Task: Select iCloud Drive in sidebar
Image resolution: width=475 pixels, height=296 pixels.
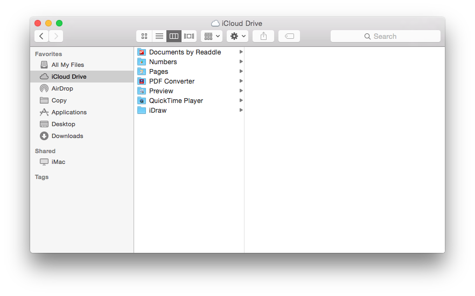Action: 82,77
